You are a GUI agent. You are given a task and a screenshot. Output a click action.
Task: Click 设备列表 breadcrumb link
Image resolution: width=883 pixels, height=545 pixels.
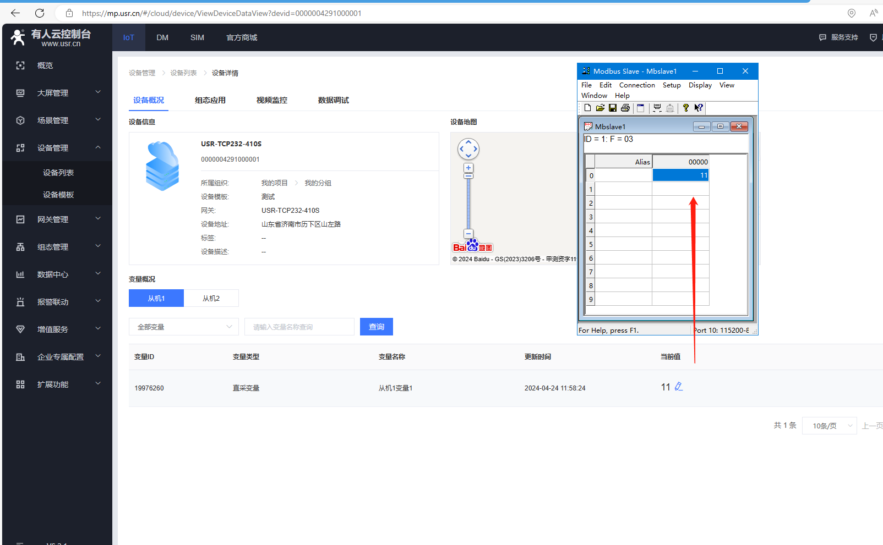click(x=183, y=73)
